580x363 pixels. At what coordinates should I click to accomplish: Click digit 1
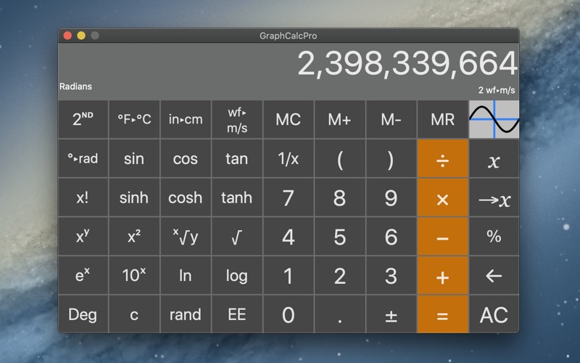click(x=288, y=276)
